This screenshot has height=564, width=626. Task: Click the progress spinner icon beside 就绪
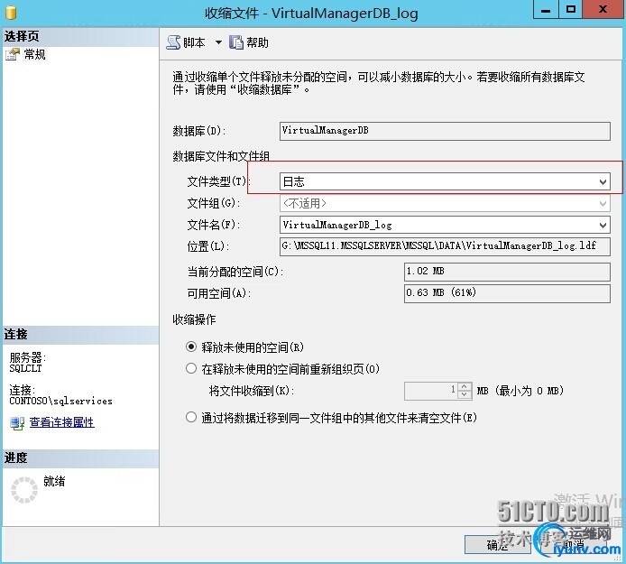point(24,490)
